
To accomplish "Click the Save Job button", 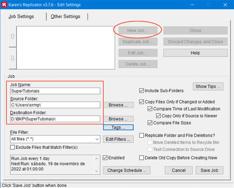I will 212,170.
